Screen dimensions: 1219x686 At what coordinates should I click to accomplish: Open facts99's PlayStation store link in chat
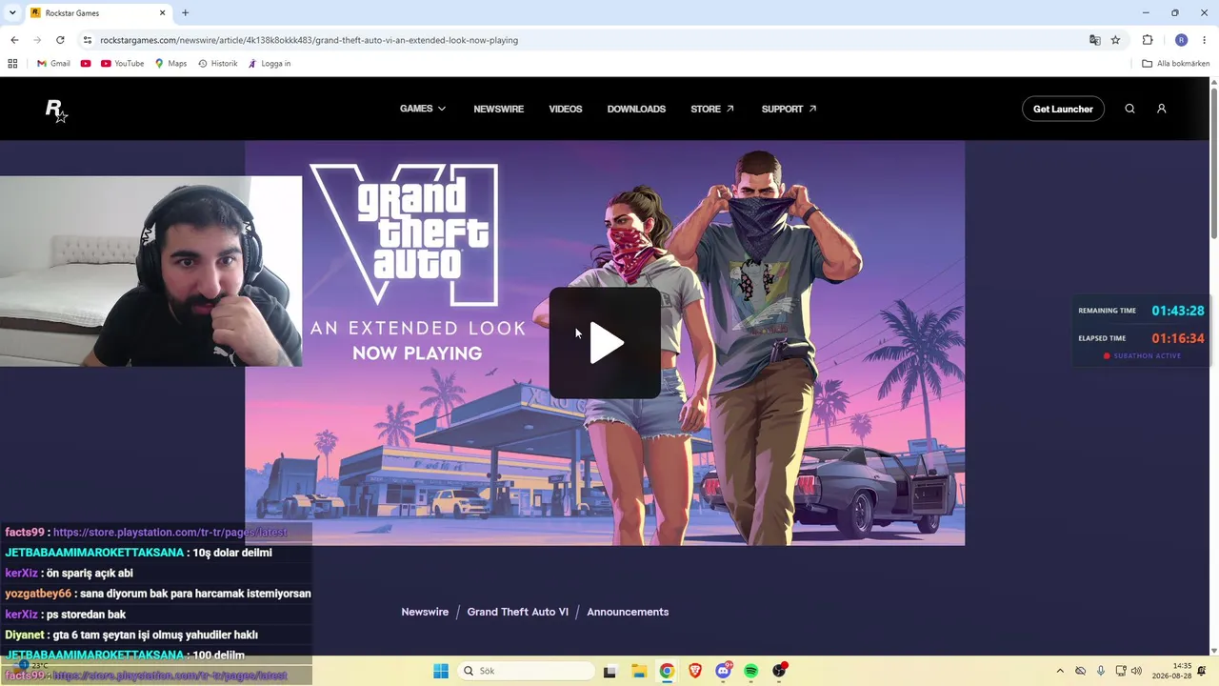(170, 533)
